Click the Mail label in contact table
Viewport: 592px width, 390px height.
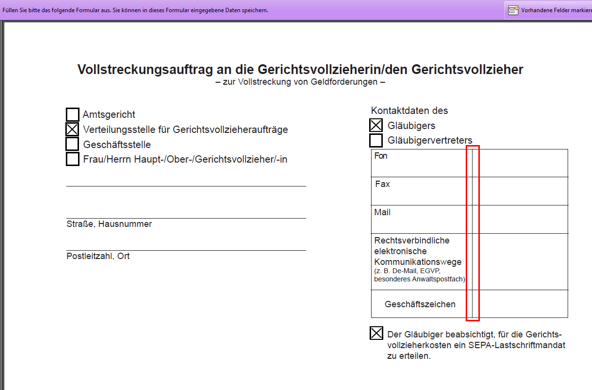382,212
